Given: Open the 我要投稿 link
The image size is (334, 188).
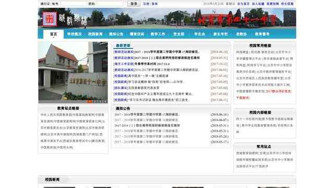Looking at the screenshot, I should point(272,4).
